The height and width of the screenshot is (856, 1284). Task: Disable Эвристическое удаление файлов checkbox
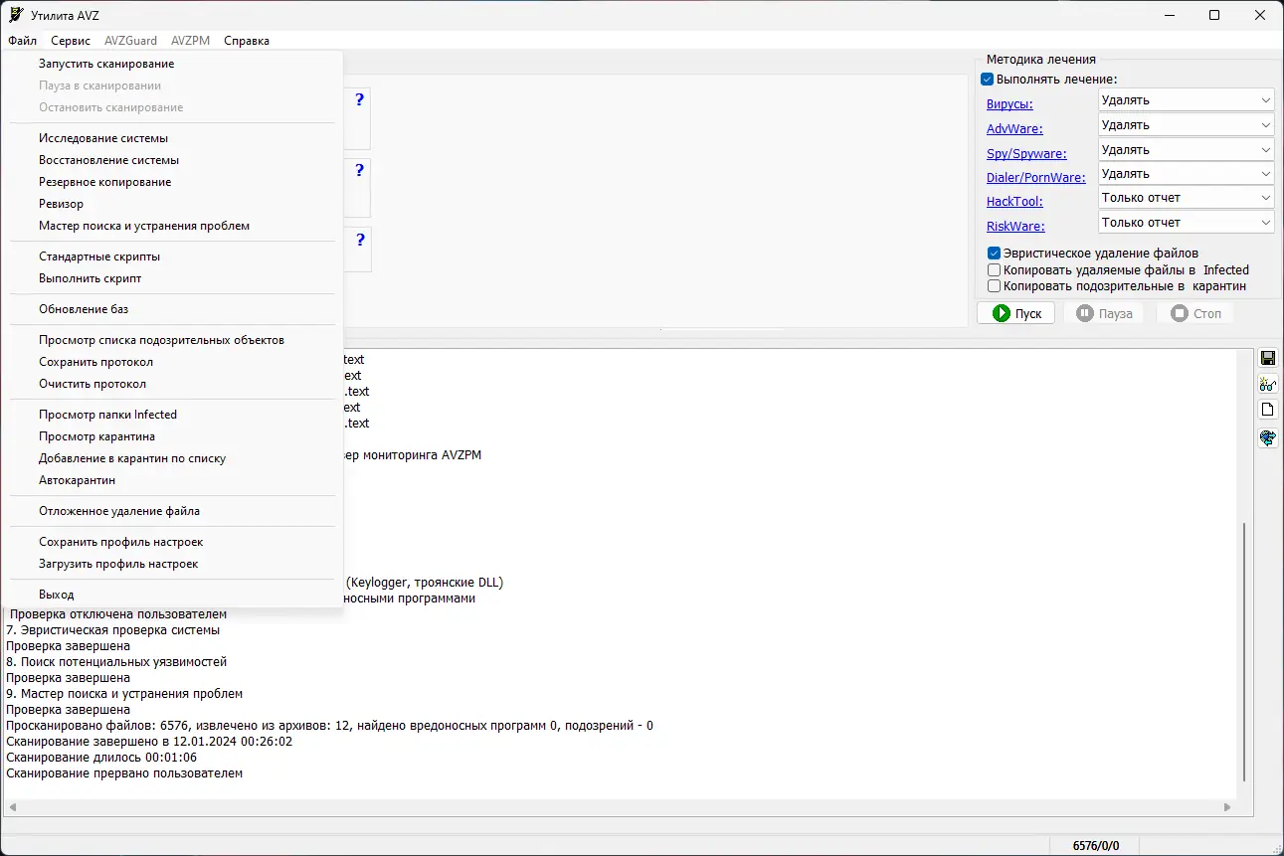click(994, 254)
